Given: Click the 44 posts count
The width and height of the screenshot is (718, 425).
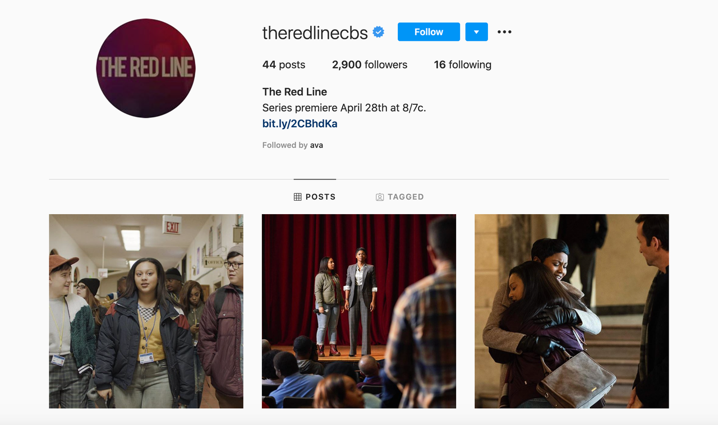Looking at the screenshot, I should point(284,64).
